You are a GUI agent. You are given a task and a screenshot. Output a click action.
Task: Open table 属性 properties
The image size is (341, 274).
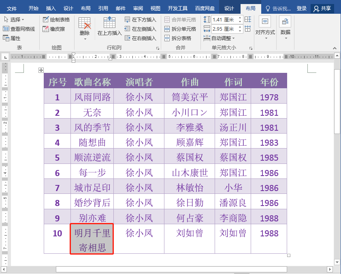point(12,38)
